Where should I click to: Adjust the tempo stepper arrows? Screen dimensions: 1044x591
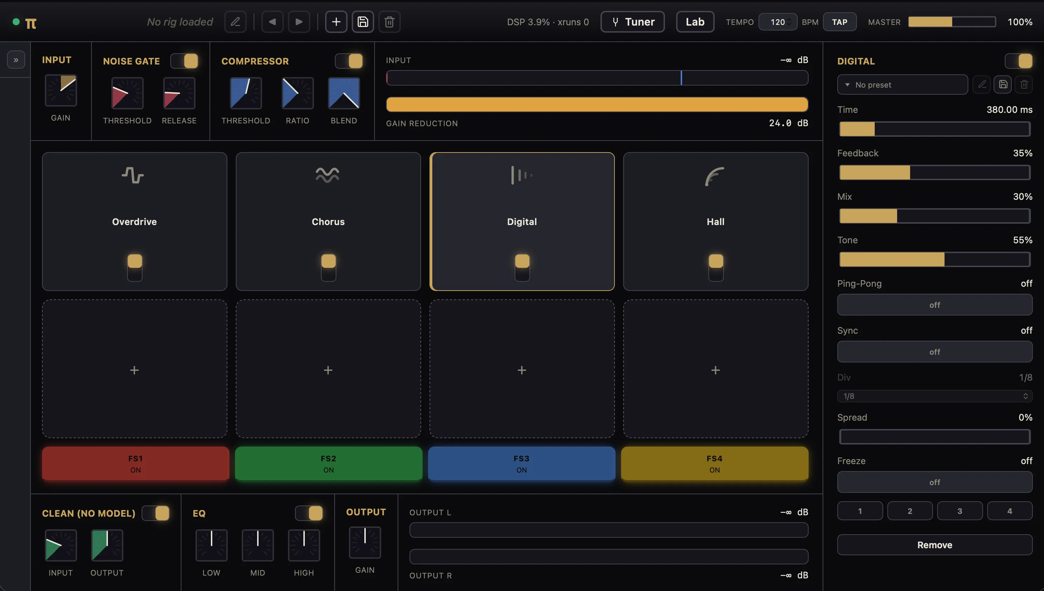(789, 22)
